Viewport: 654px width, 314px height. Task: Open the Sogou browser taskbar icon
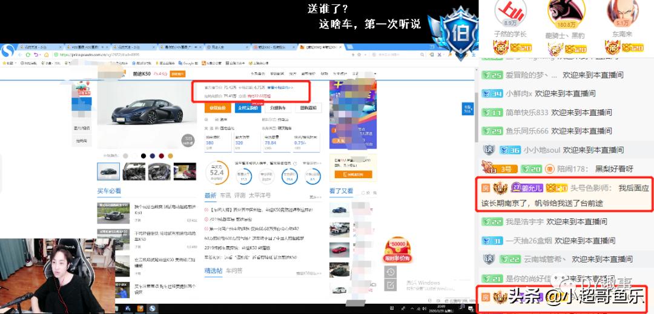[153, 309]
